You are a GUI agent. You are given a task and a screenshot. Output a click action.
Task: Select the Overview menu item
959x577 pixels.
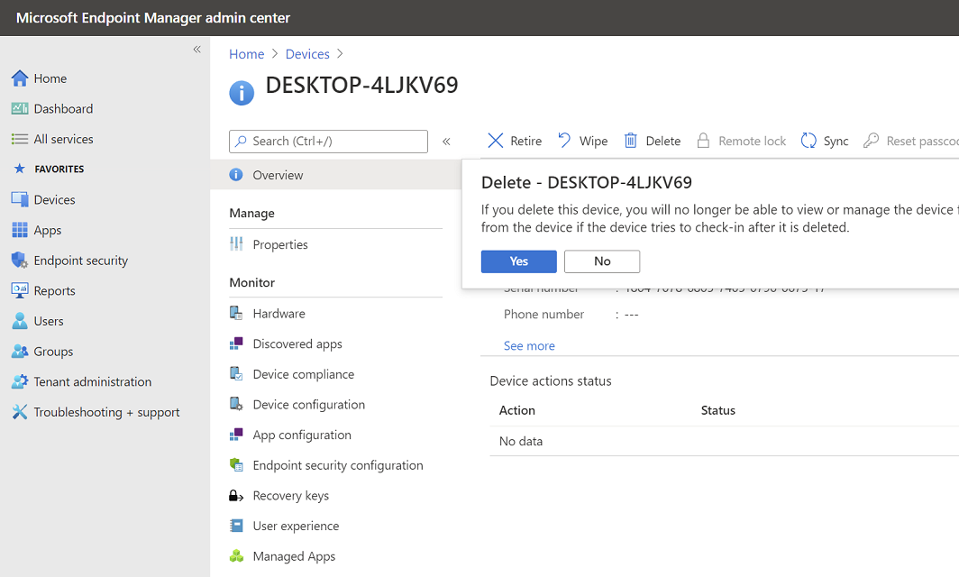click(278, 175)
